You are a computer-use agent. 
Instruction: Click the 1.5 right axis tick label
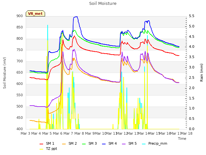192,98
